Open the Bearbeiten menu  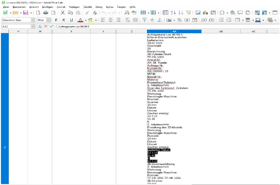click(x=19, y=7)
